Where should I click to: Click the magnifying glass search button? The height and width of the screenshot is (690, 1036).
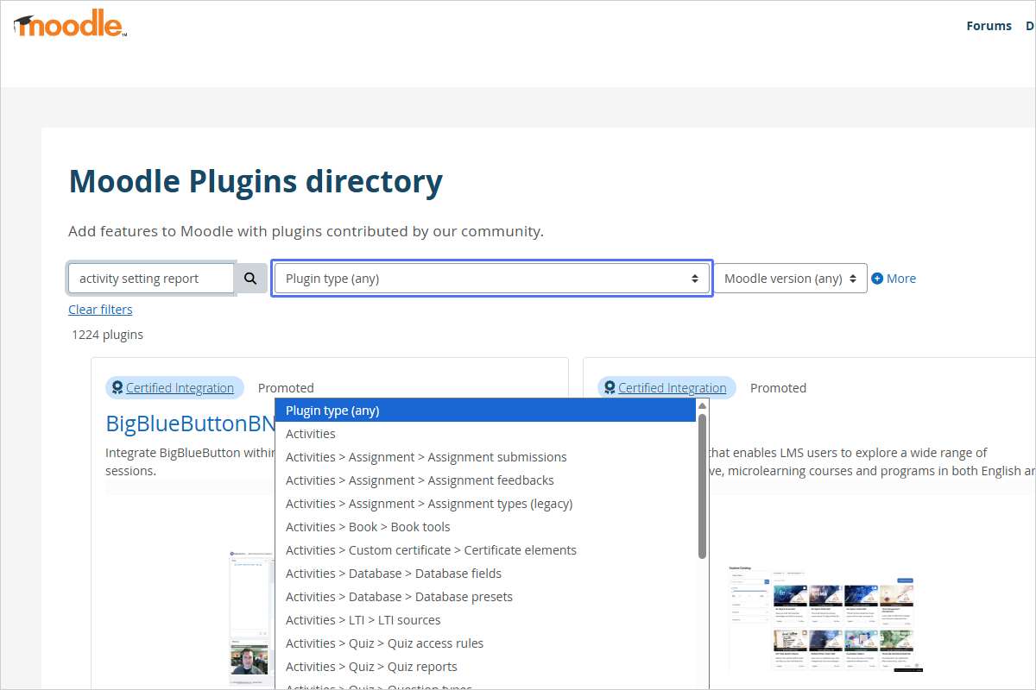point(250,279)
